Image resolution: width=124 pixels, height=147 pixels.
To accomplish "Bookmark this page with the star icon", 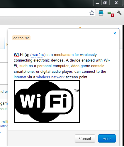I will [92, 13].
